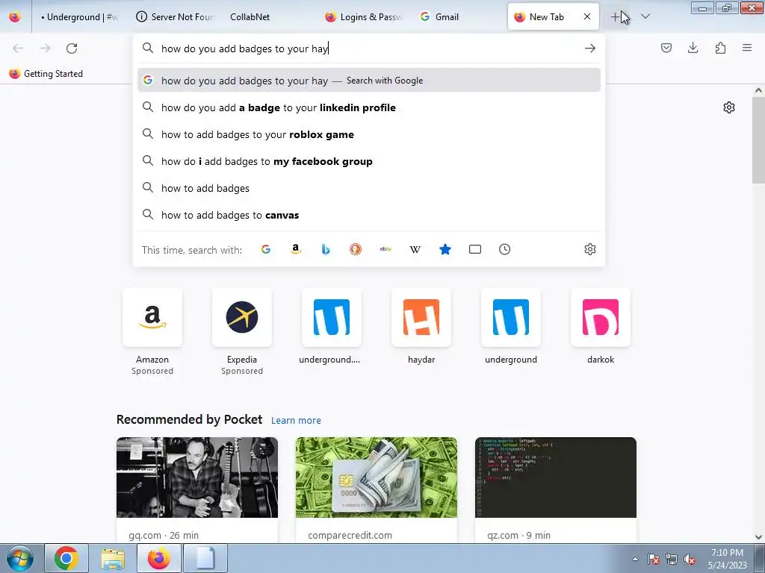Switch to the Logins & Passwords tab
Screen dimensions: 765x573
pyautogui.click(x=364, y=17)
